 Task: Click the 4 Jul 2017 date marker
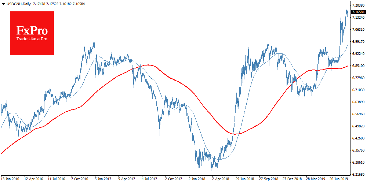point(150,179)
